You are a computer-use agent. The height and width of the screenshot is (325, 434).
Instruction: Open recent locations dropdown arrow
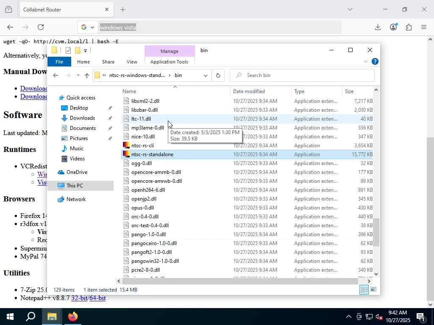click(x=78, y=75)
